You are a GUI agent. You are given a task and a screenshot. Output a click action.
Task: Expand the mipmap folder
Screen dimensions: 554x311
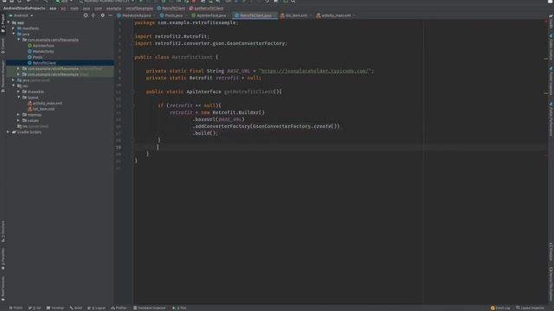[19, 115]
